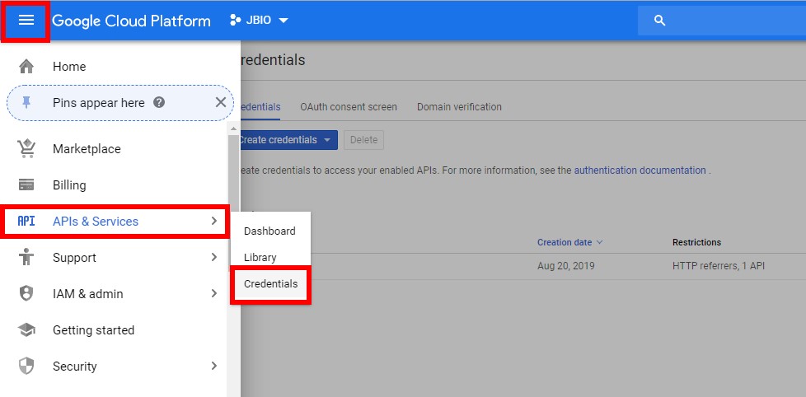Click the Security shield icon

point(26,367)
